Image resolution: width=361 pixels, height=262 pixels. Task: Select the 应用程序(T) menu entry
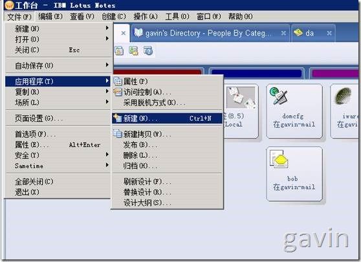(58, 82)
